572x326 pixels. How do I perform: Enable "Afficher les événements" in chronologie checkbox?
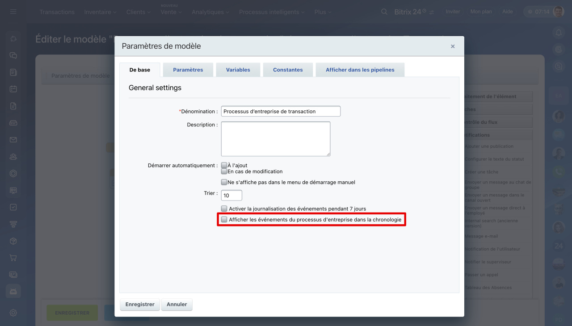click(224, 220)
